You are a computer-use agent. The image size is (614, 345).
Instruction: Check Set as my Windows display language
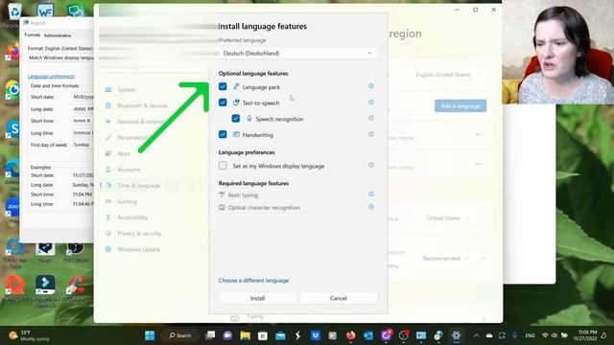(223, 166)
